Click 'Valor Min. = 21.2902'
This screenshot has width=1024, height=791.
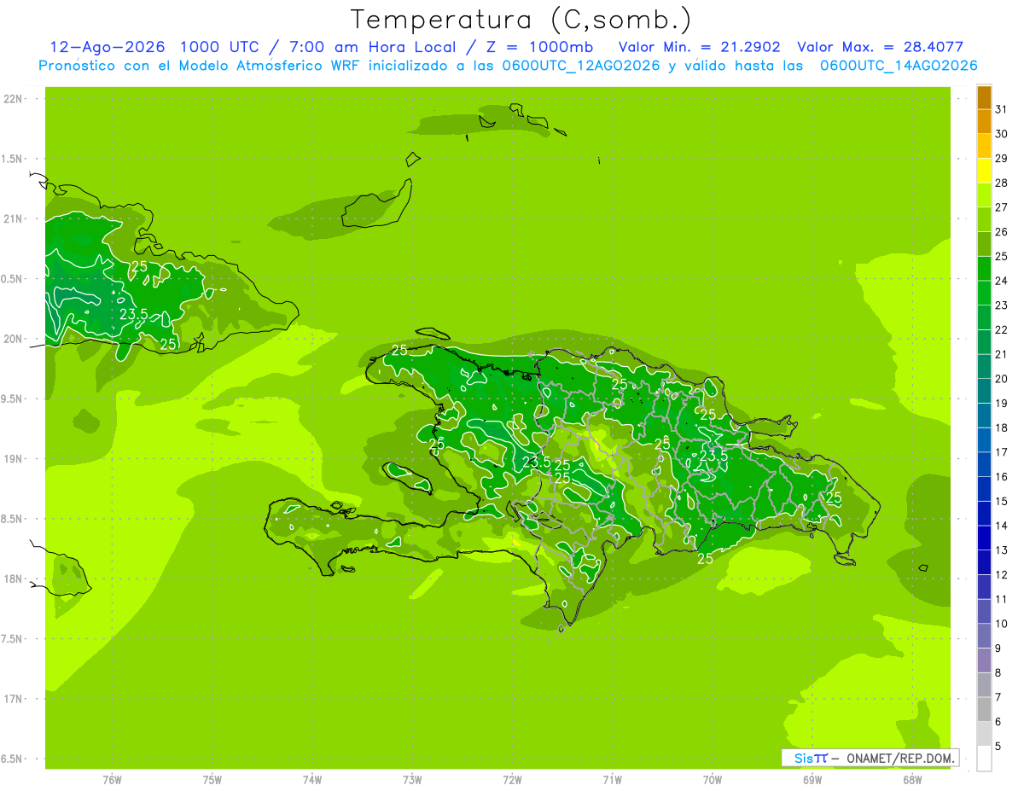click(x=700, y=47)
